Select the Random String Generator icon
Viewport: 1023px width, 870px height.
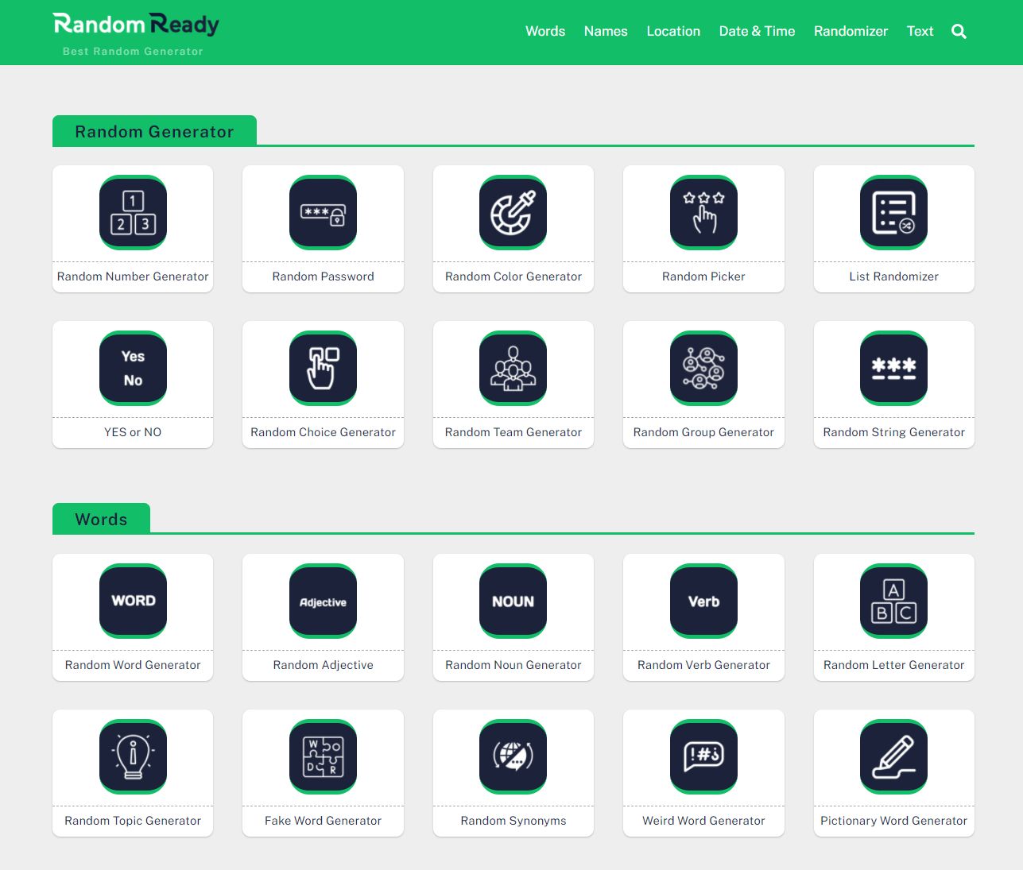click(x=894, y=368)
